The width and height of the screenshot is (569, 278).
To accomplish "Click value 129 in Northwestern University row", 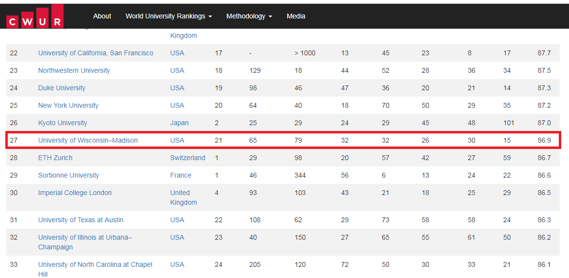I will coord(255,70).
